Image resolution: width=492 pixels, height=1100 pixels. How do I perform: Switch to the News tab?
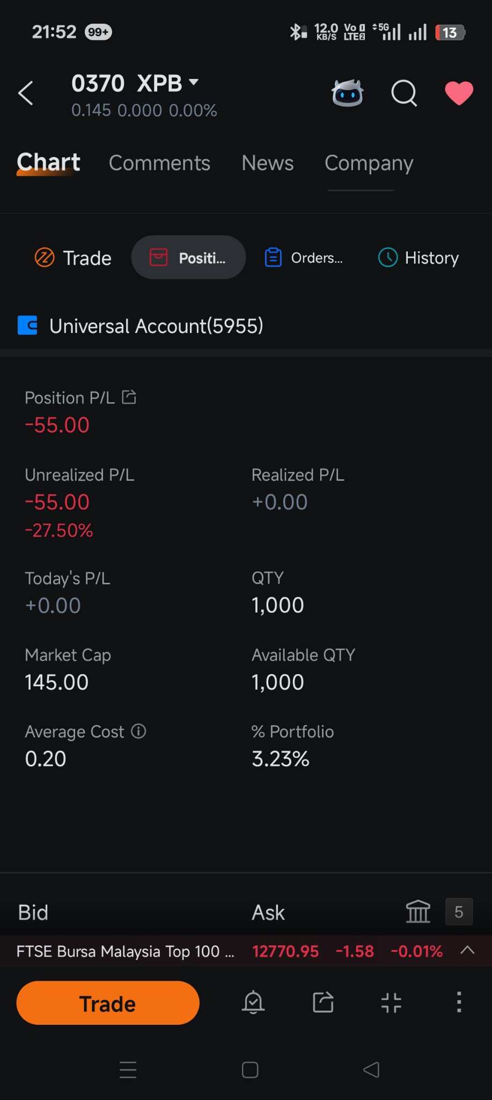pyautogui.click(x=268, y=163)
